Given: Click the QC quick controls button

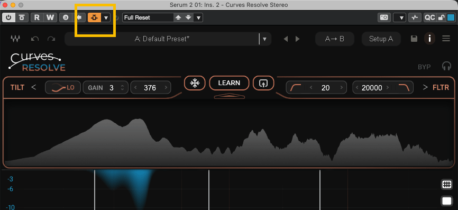Looking at the screenshot, I should [429, 17].
